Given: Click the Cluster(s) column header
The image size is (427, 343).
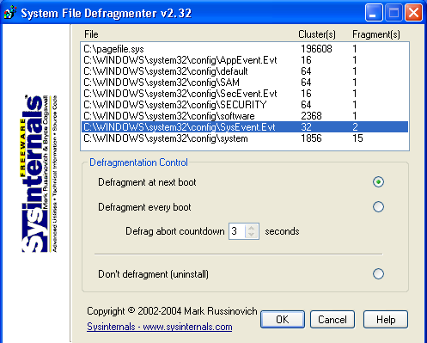Looking at the screenshot, I should pyautogui.click(x=317, y=34).
